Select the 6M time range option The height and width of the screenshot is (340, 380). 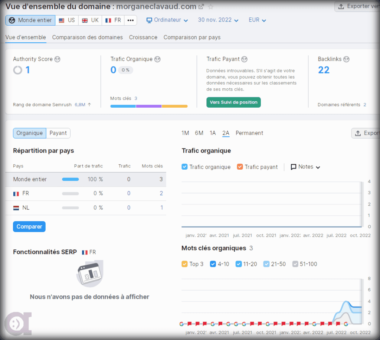coord(199,133)
